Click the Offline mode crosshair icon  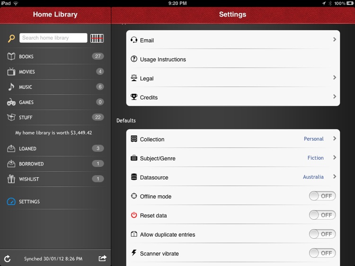(x=134, y=196)
